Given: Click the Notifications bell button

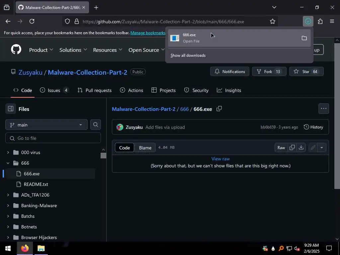Looking at the screenshot, I should pos(230,72).
